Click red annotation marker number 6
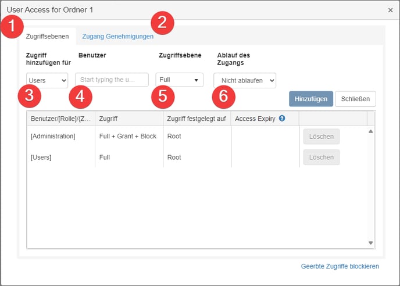Screen dimensions: 400x286 tap(223, 97)
